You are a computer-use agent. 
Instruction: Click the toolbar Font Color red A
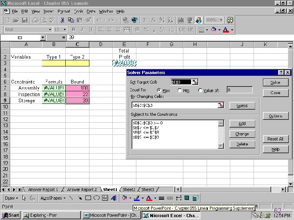coord(226,30)
